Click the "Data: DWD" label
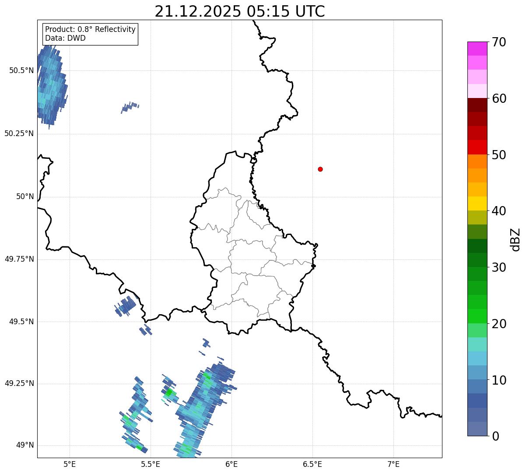The width and height of the screenshot is (526, 473). point(65,38)
